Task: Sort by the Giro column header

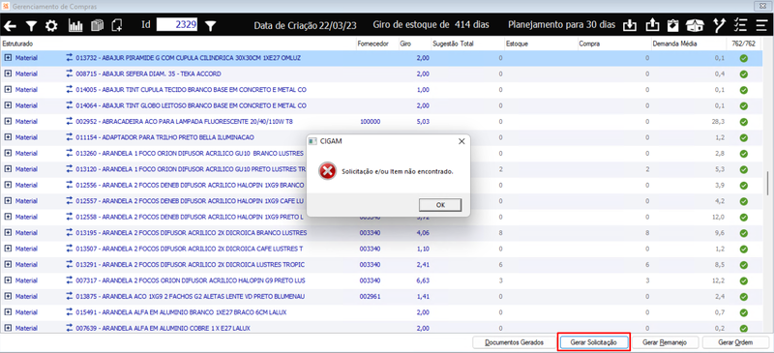Action: pyautogui.click(x=405, y=44)
